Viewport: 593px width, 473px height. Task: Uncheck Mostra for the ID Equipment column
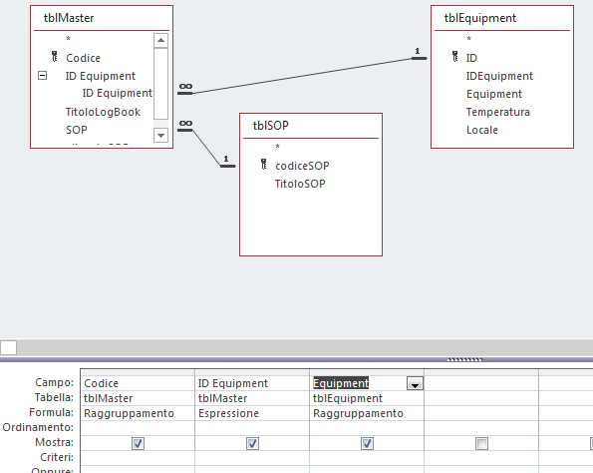[x=252, y=443]
